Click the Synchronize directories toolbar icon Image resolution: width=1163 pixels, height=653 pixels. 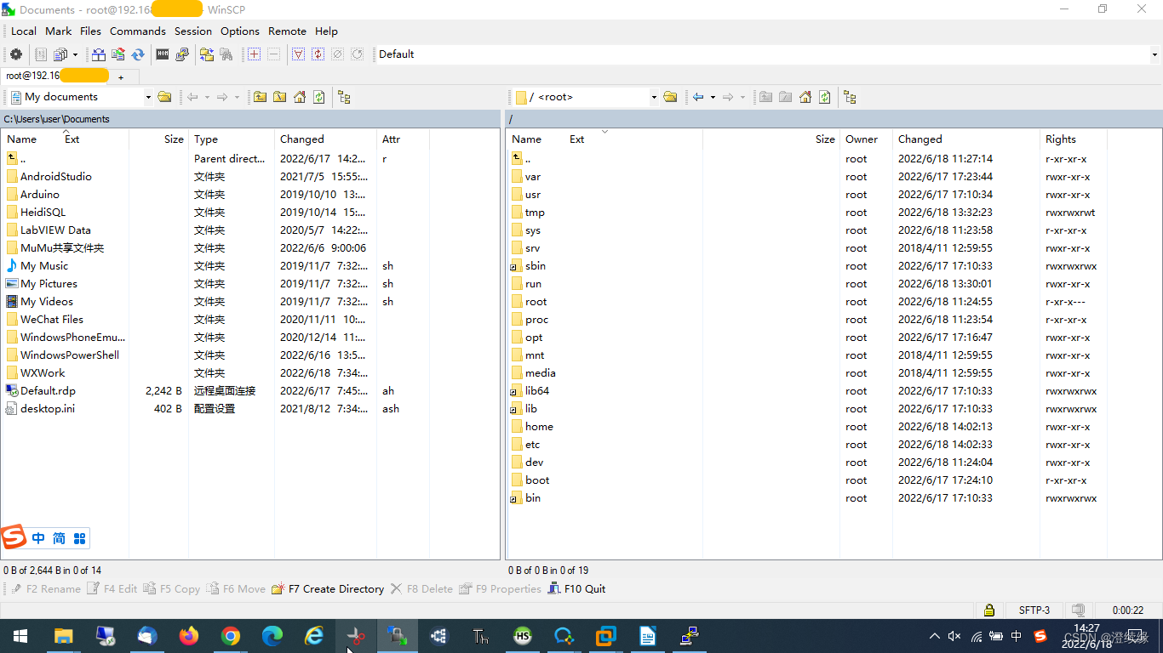(117, 54)
